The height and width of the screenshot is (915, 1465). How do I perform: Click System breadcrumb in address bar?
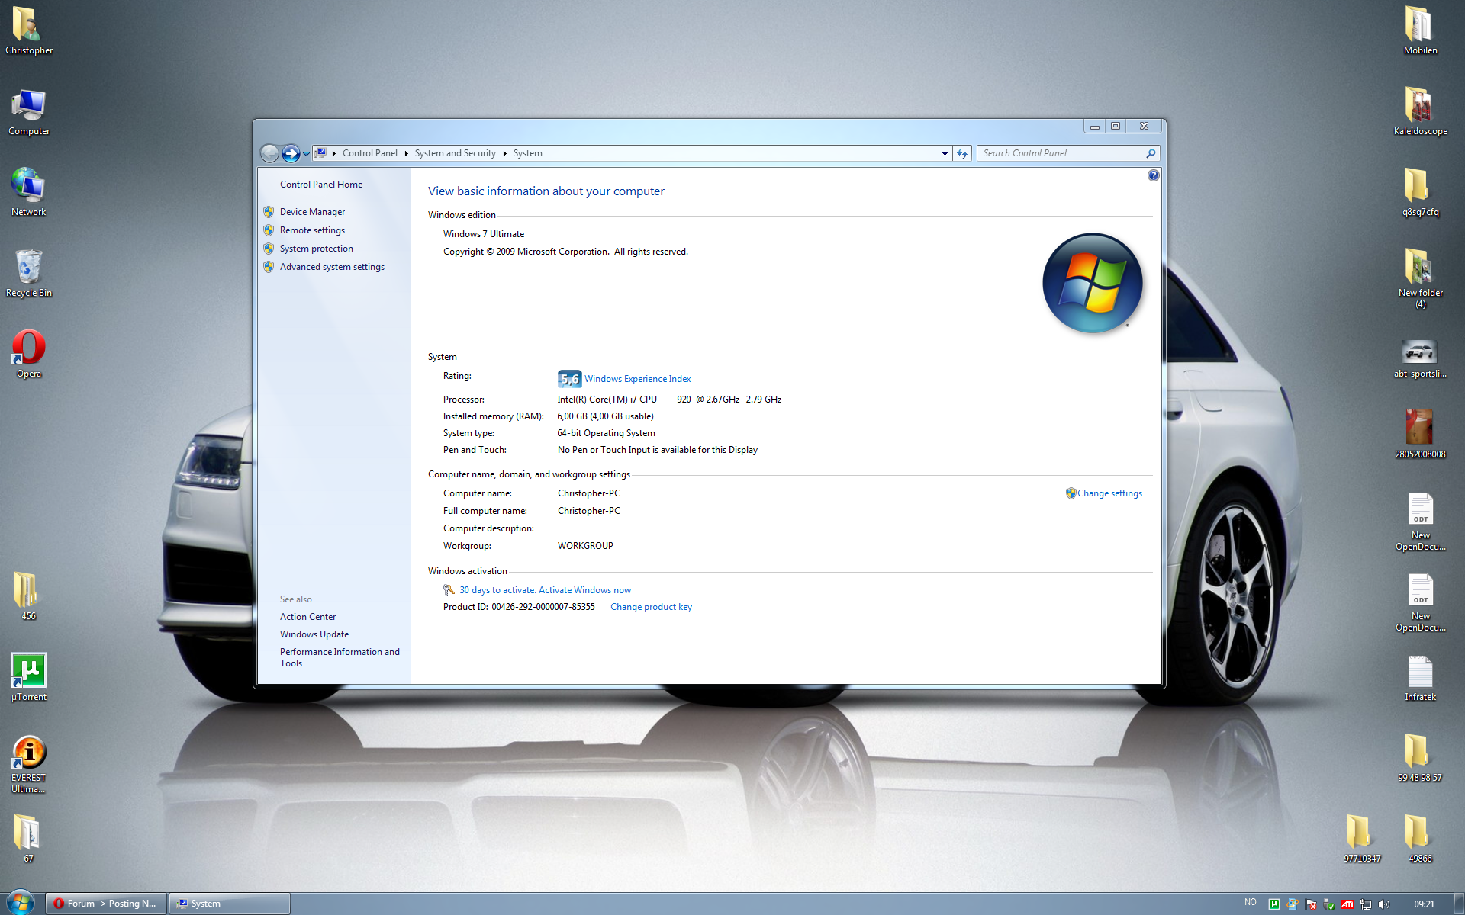coord(527,153)
